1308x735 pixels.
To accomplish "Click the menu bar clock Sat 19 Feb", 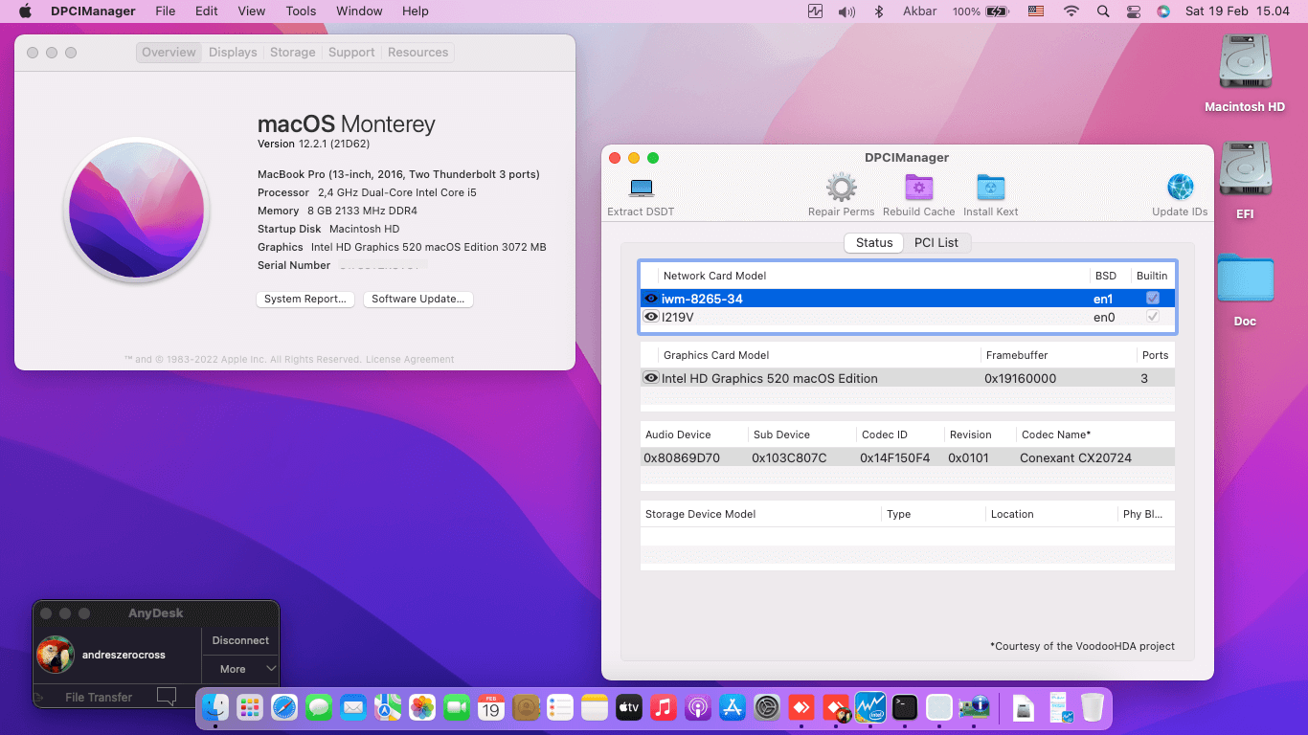I will point(1238,11).
